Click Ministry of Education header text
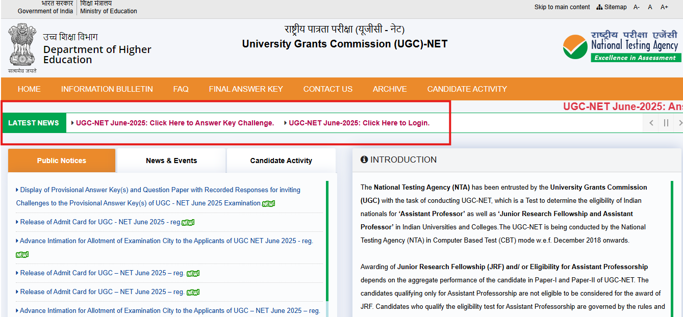683x317 pixels. pos(109,11)
